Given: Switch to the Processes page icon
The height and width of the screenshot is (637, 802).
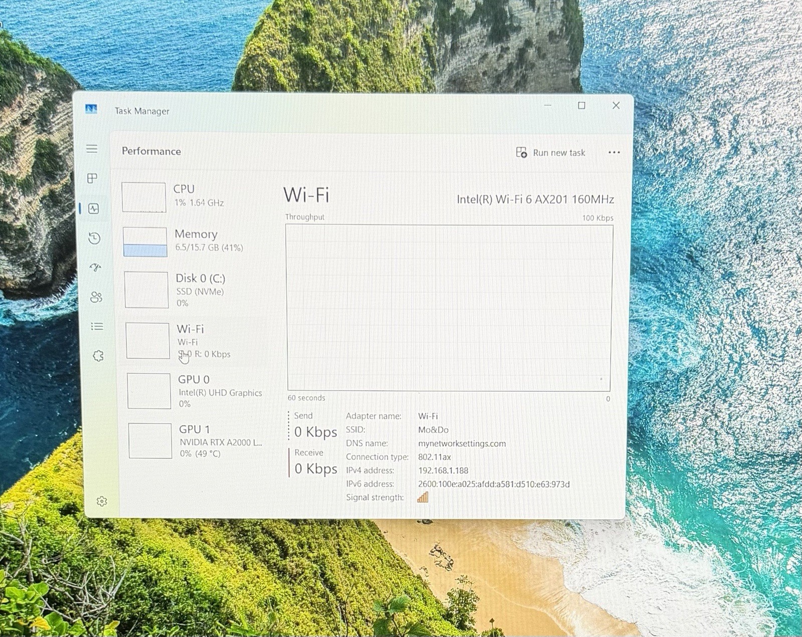Looking at the screenshot, I should tap(92, 178).
